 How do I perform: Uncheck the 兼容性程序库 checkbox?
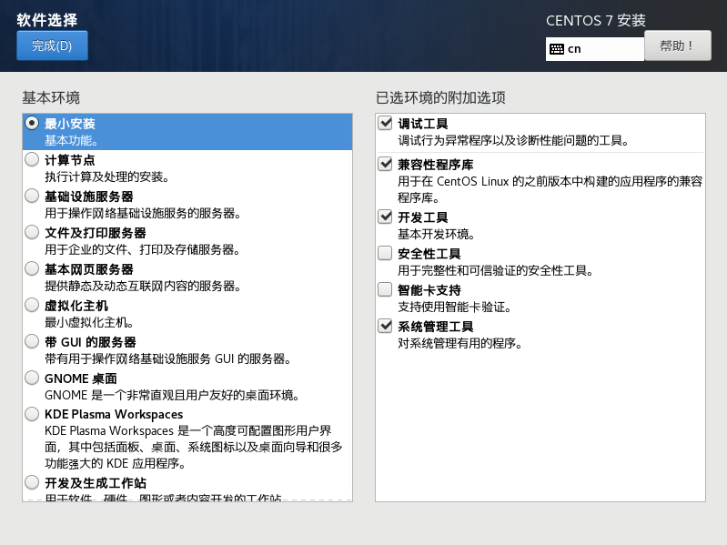[x=385, y=164]
